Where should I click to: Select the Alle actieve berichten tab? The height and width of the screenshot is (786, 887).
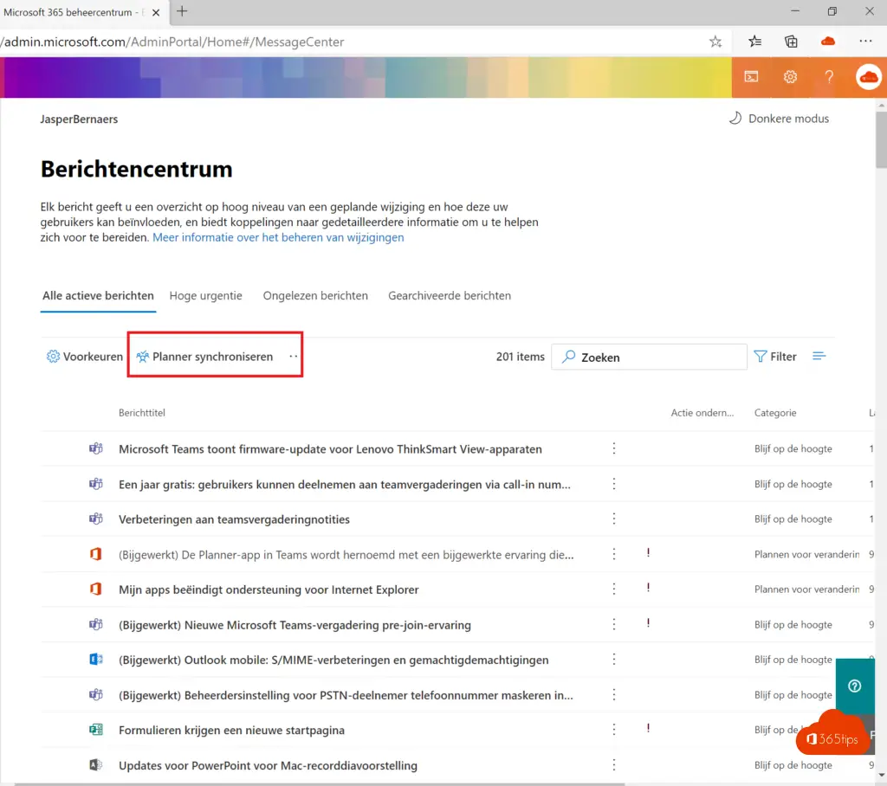[98, 296]
